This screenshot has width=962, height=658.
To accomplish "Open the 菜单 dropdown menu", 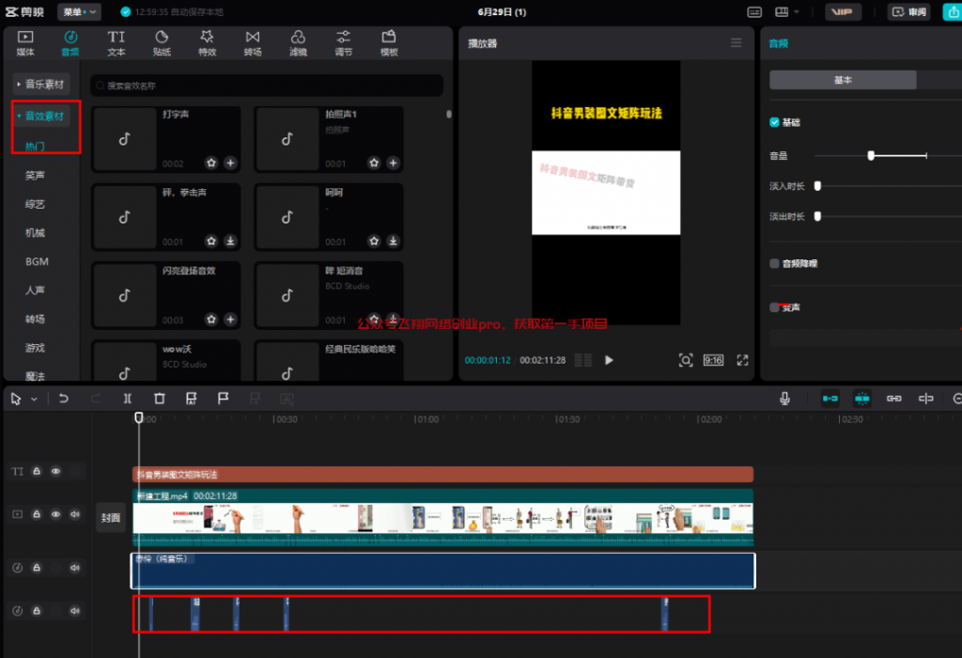I will 79,12.
